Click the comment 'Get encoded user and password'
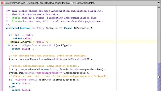 click(x=48, y=56)
